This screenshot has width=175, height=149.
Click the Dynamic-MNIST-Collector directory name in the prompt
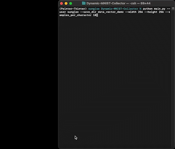coord(119,9)
